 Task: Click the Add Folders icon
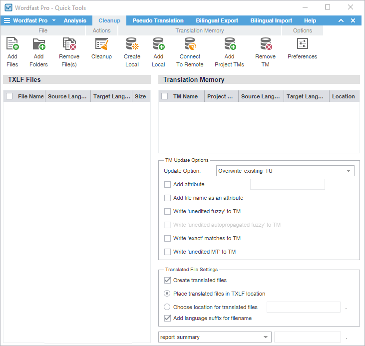click(38, 44)
